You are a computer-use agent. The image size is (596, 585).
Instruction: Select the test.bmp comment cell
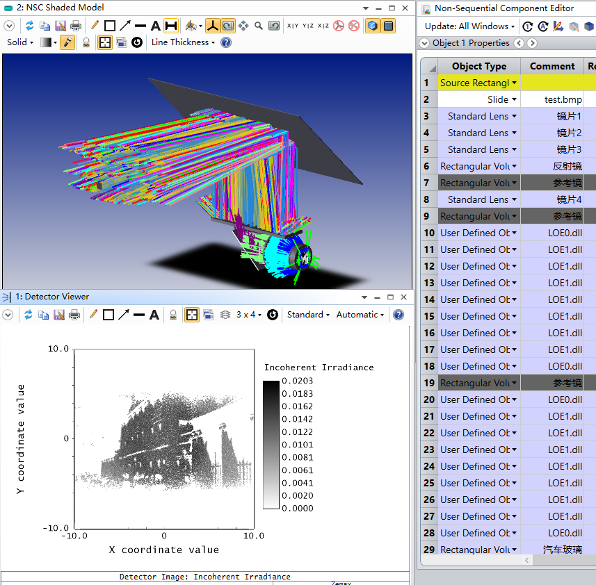click(552, 99)
